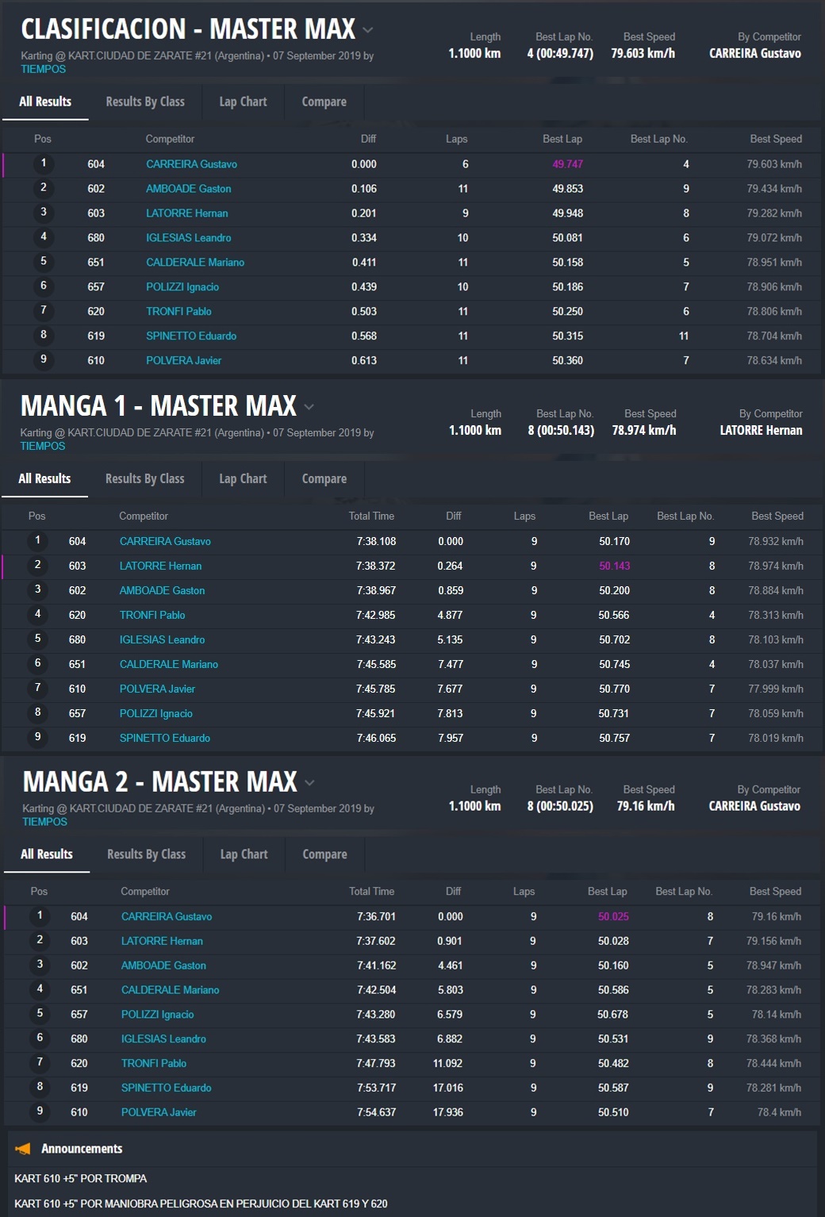Click the Best Lap column header in Clasificacion

pyautogui.click(x=562, y=139)
